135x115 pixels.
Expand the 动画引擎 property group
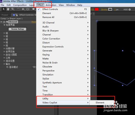[x=4, y=48]
